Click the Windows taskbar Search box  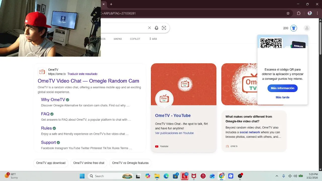tap(110, 176)
